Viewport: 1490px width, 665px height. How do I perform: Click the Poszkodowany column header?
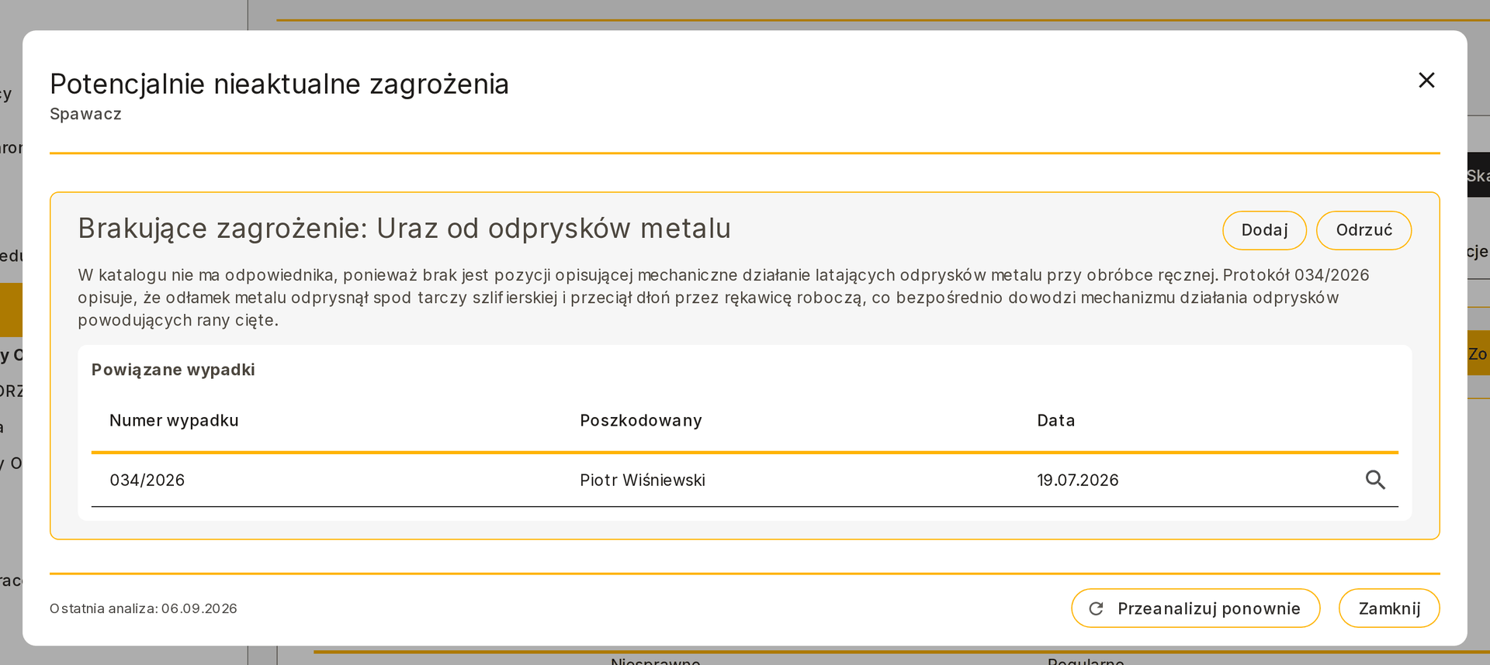coord(641,421)
